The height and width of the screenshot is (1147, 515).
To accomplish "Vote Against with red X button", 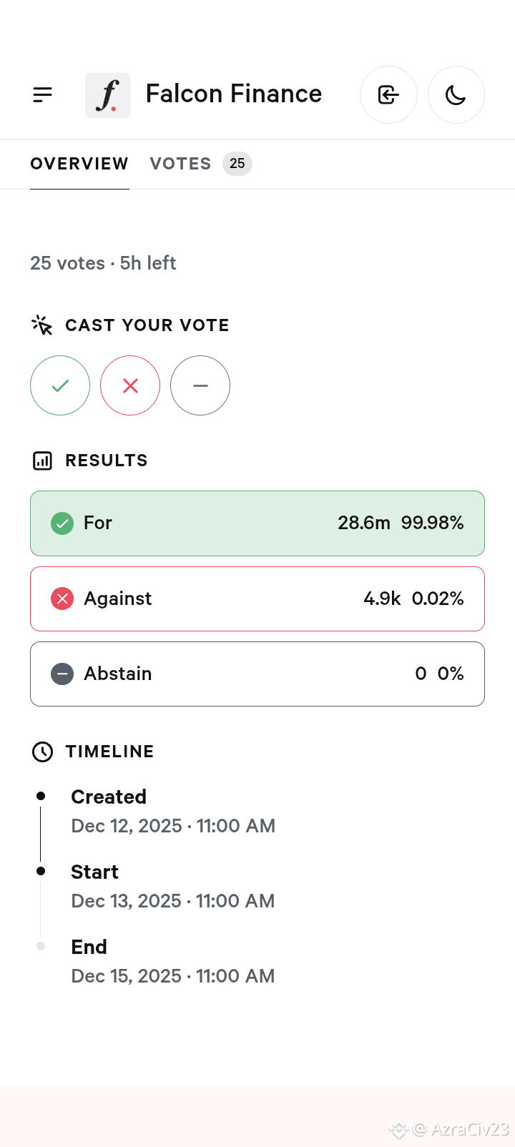I will [130, 385].
